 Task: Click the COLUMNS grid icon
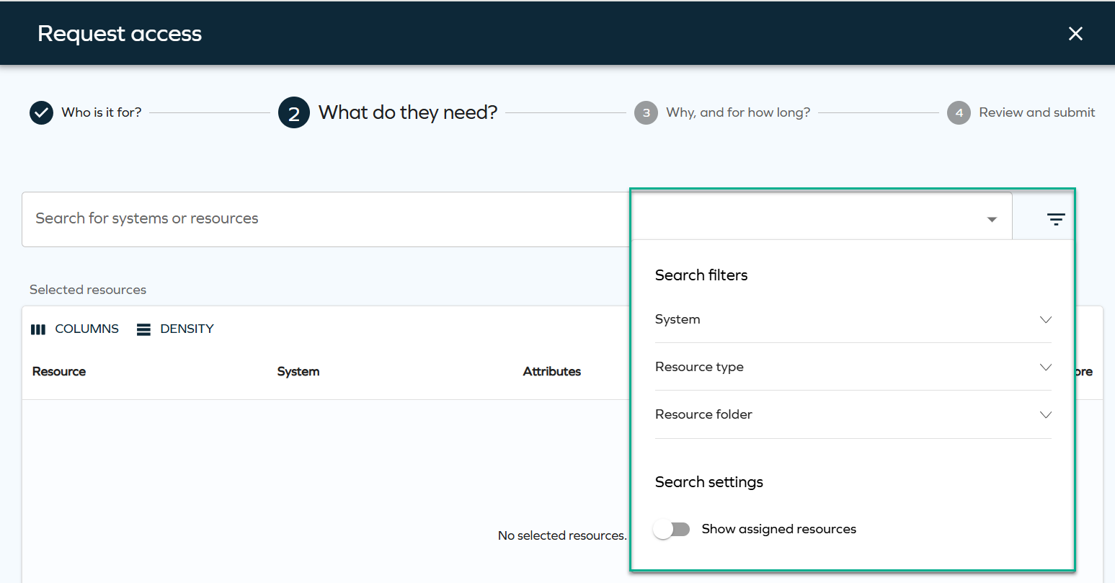pyautogui.click(x=37, y=329)
